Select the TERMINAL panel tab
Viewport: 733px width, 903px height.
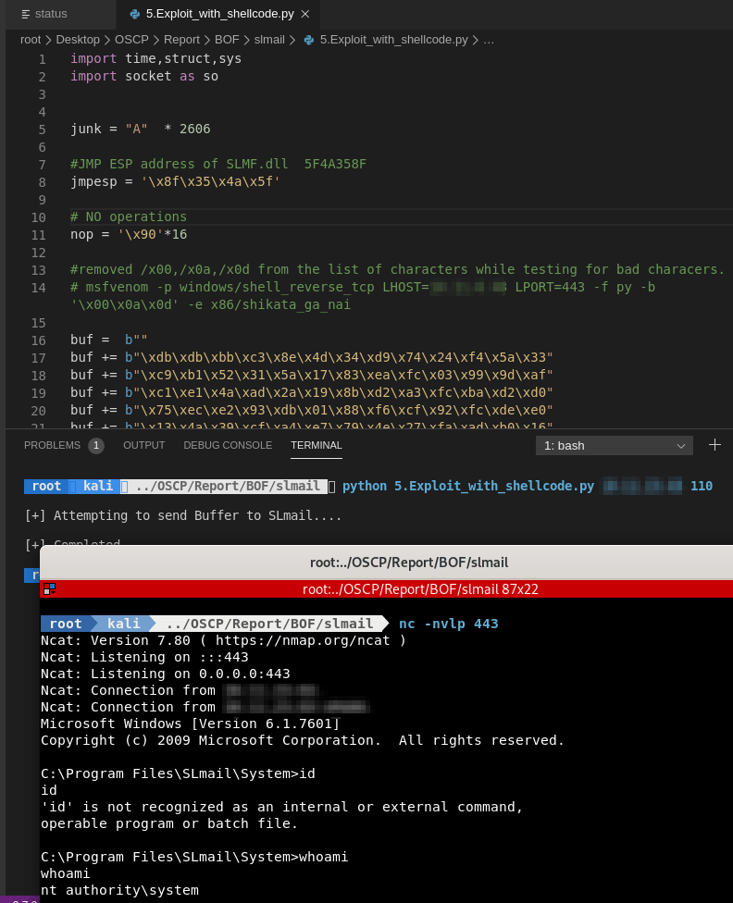pyautogui.click(x=317, y=445)
